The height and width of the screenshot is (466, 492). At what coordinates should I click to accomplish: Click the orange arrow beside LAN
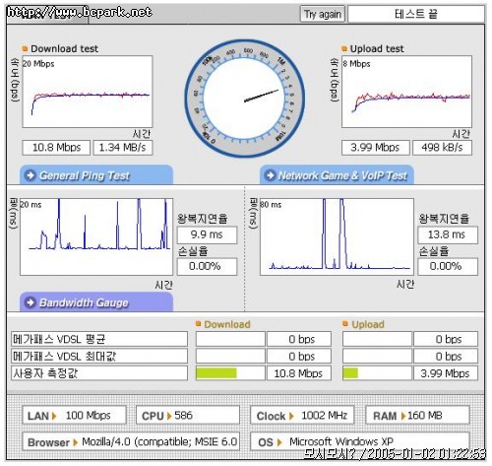pyautogui.click(x=54, y=416)
